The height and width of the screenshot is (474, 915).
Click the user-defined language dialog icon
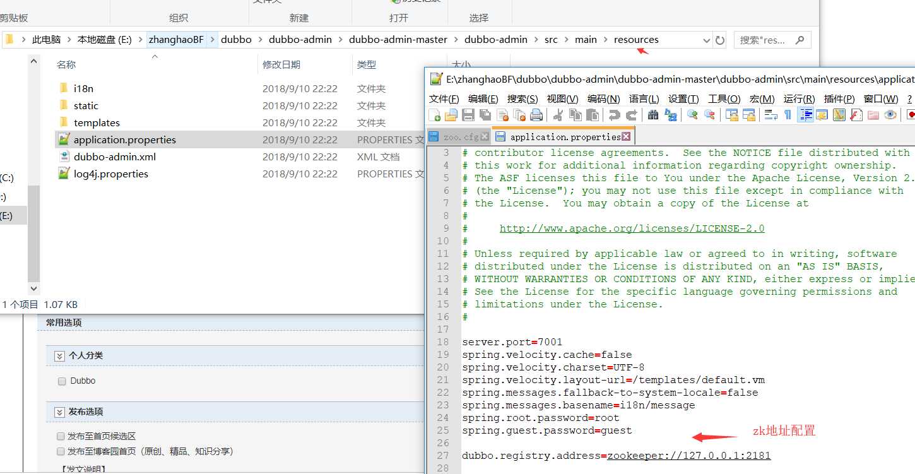pyautogui.click(x=822, y=115)
